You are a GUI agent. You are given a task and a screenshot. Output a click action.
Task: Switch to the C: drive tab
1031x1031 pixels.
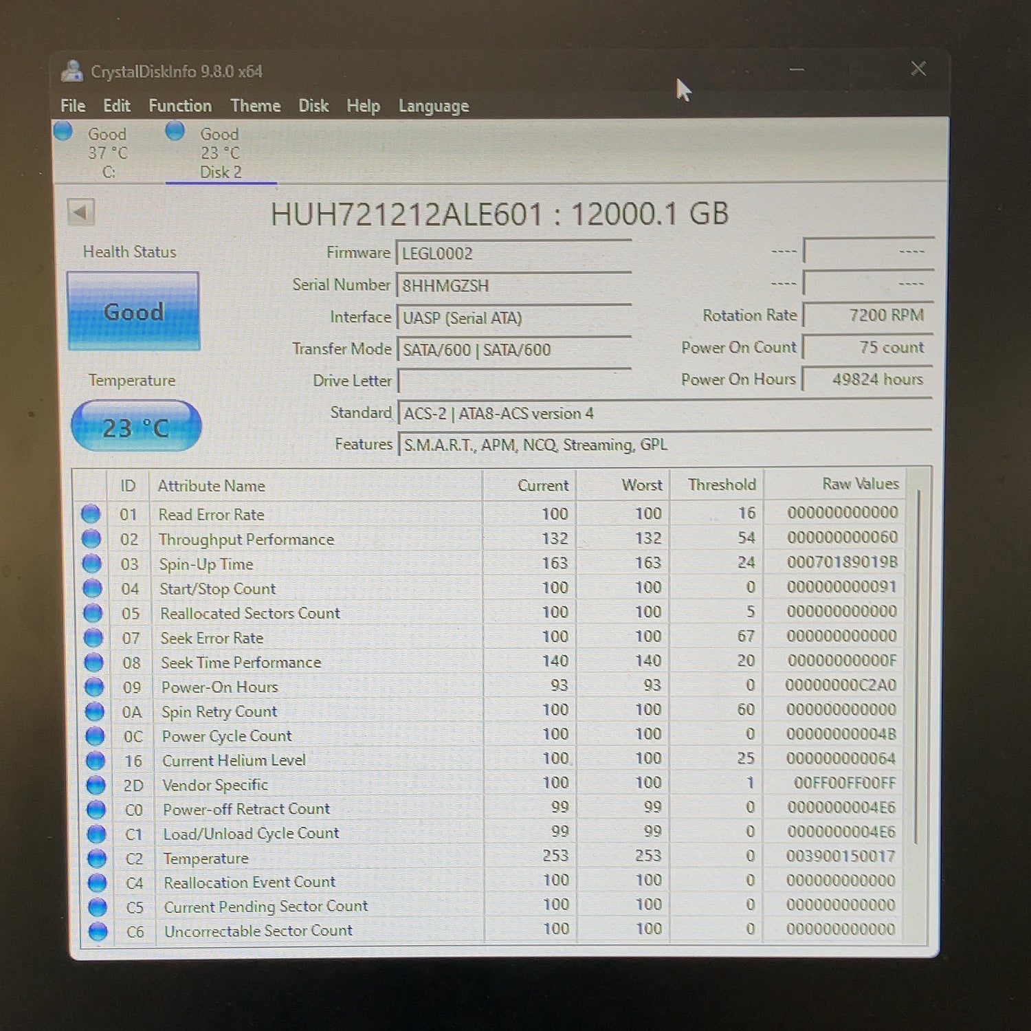point(108,153)
